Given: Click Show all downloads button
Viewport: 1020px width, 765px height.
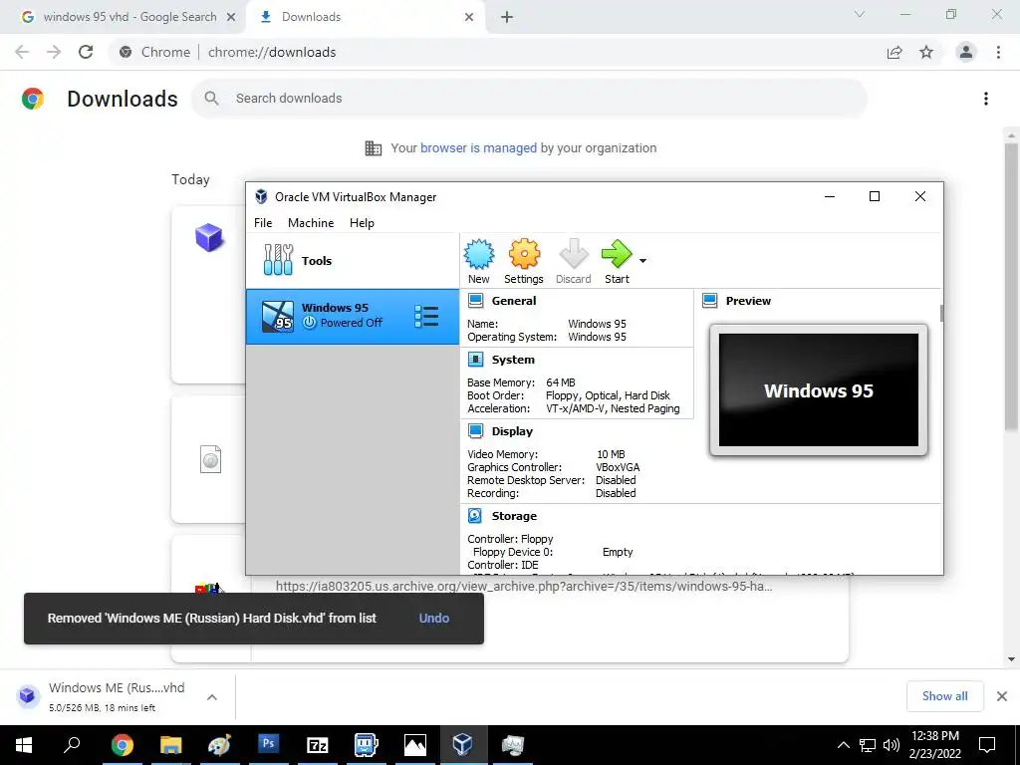Looking at the screenshot, I should point(944,696).
